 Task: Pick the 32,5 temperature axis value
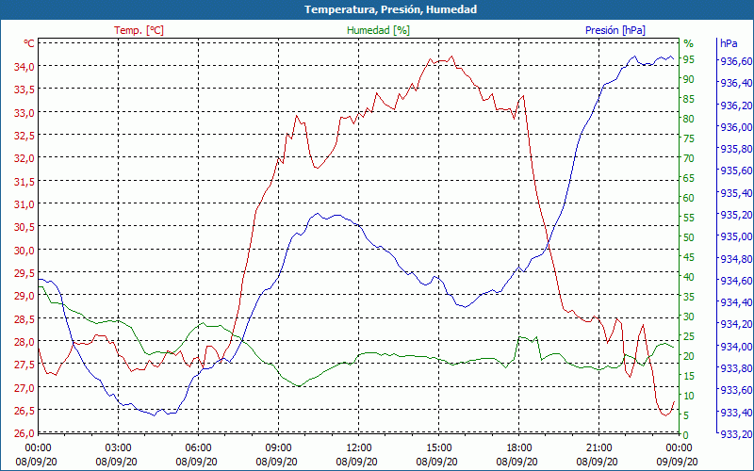[x=25, y=136]
